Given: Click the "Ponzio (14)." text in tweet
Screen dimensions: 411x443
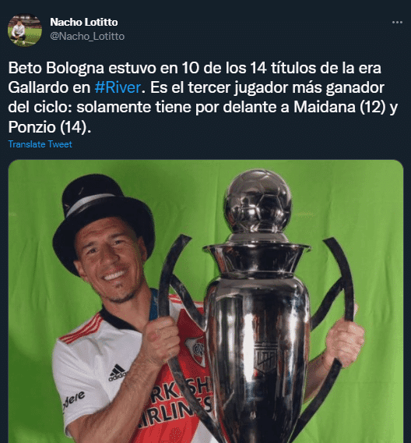Looking at the screenshot, I should coord(50,127).
